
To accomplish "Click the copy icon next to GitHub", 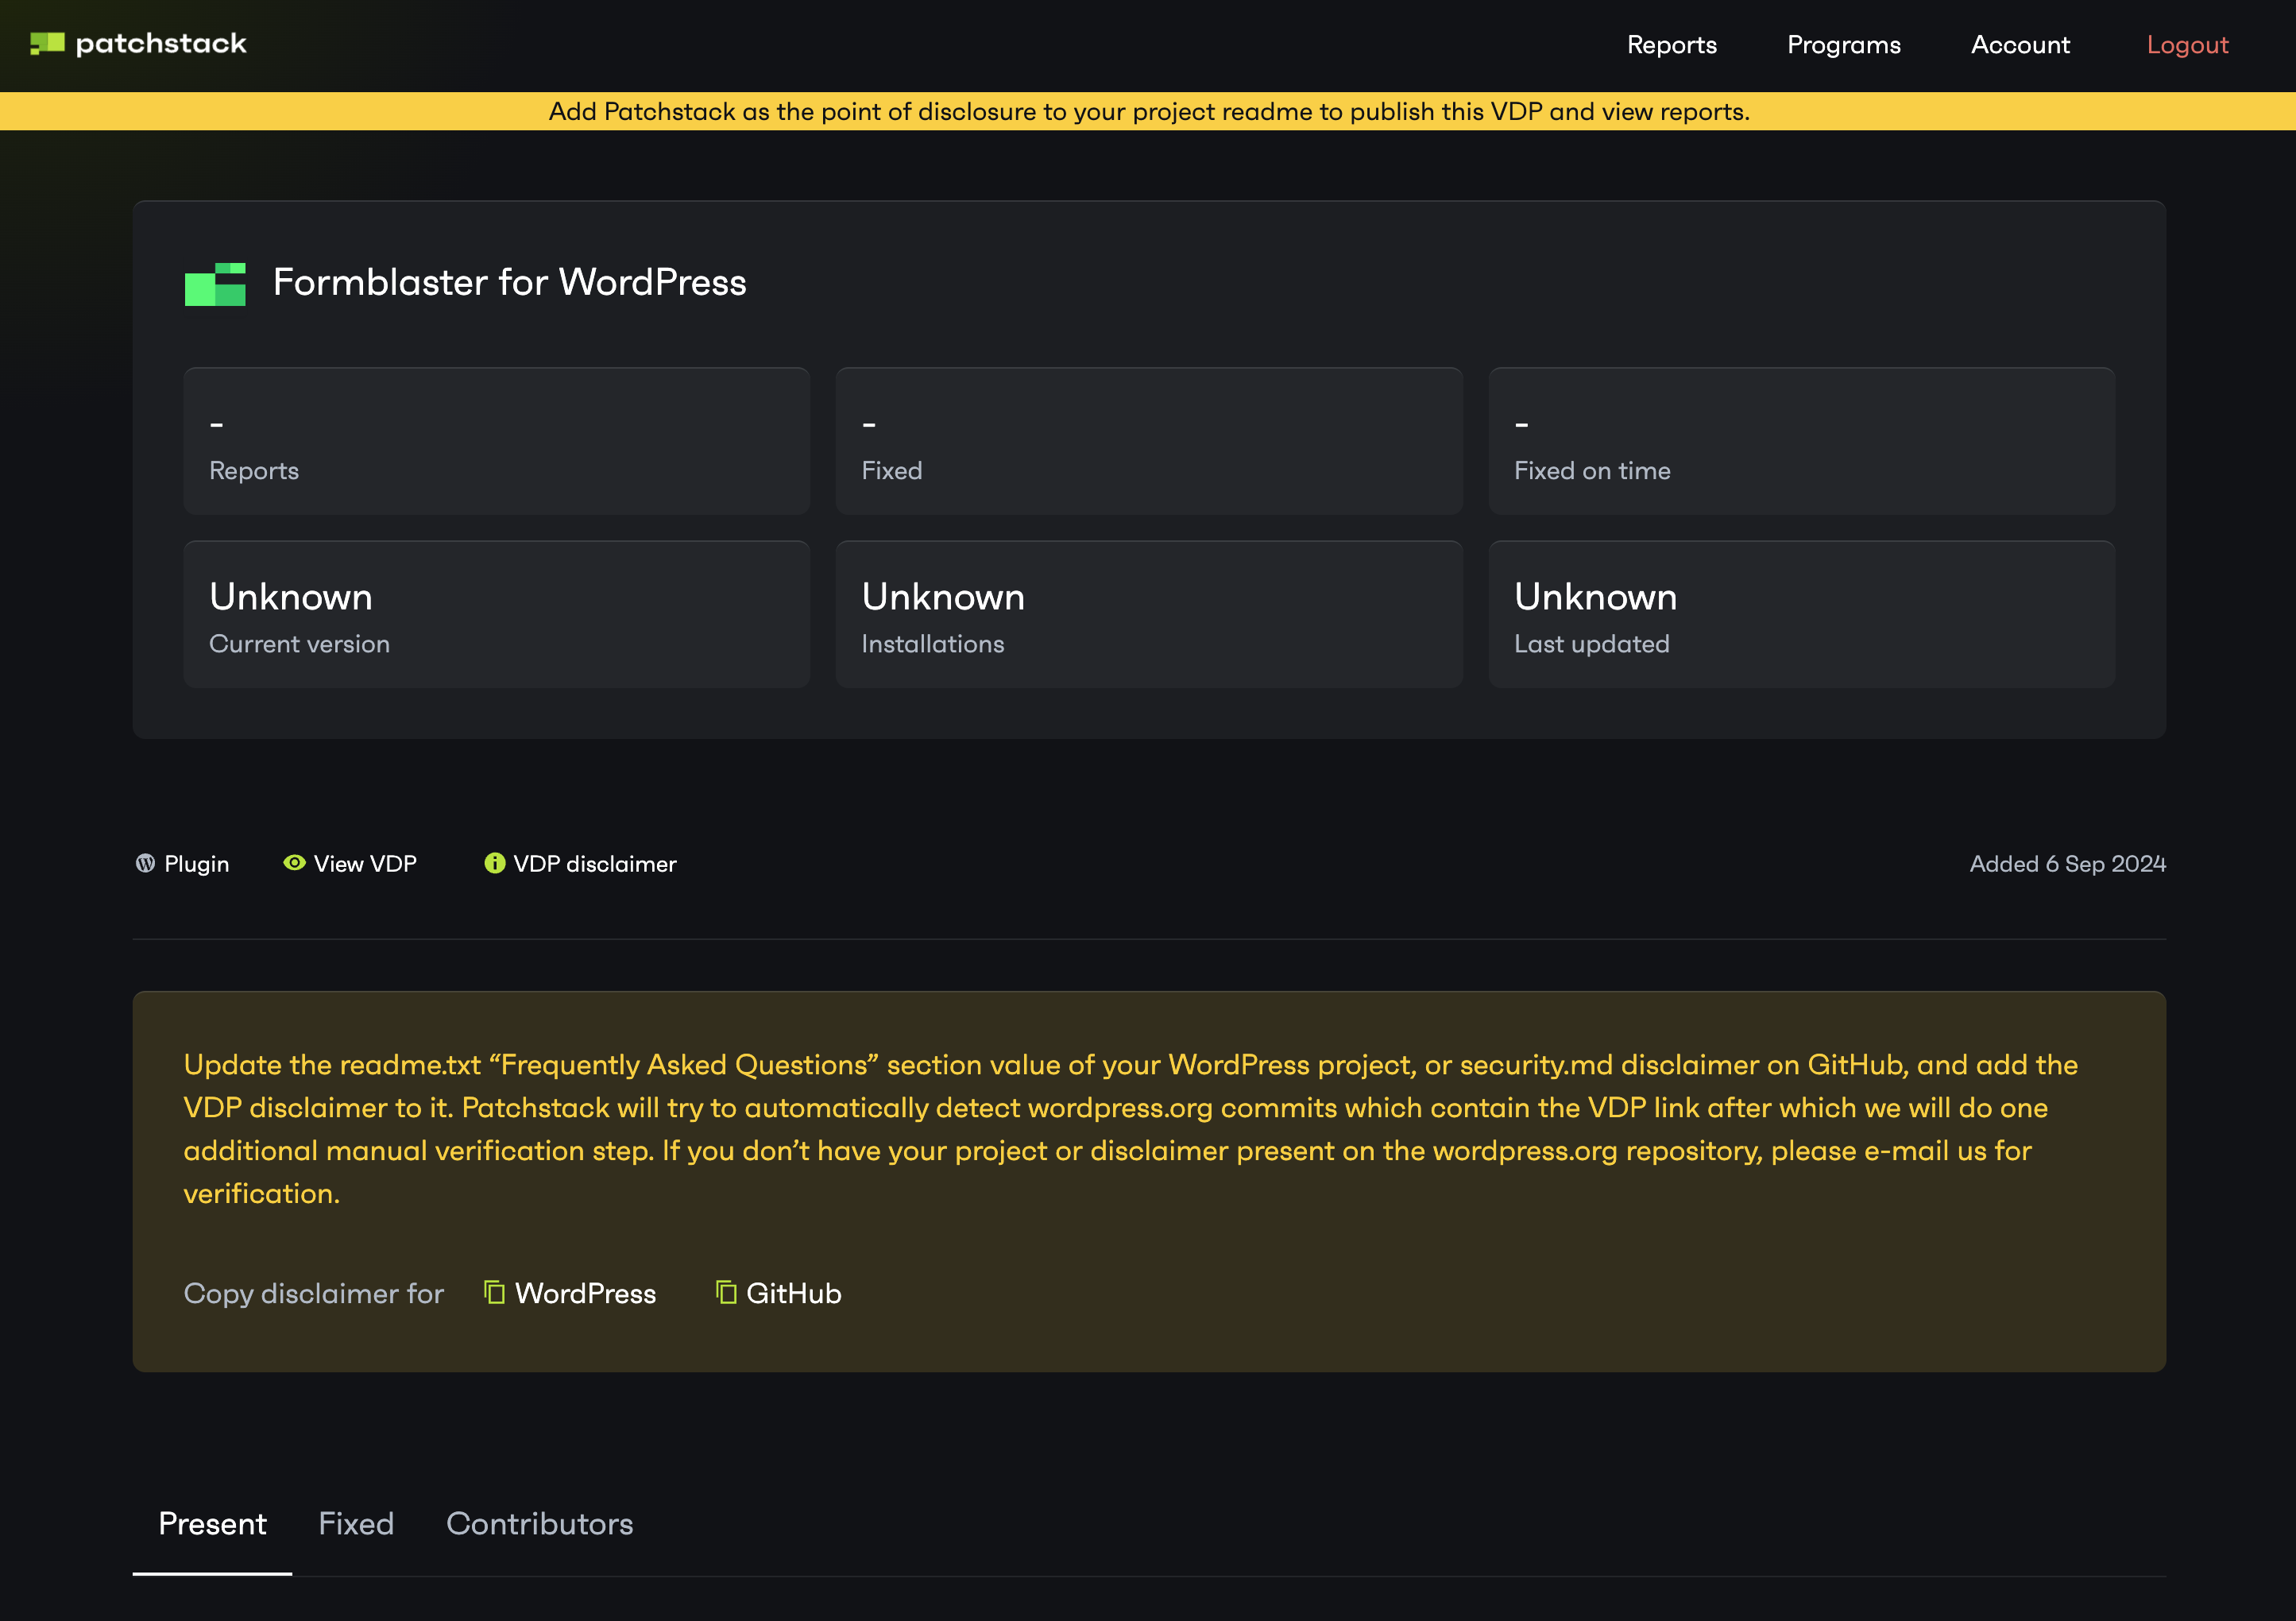I will [726, 1292].
